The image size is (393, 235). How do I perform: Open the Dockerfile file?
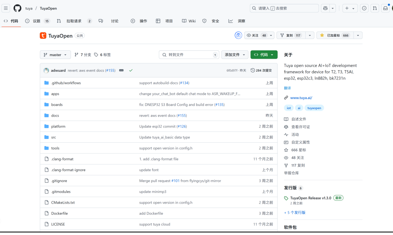pos(60,213)
